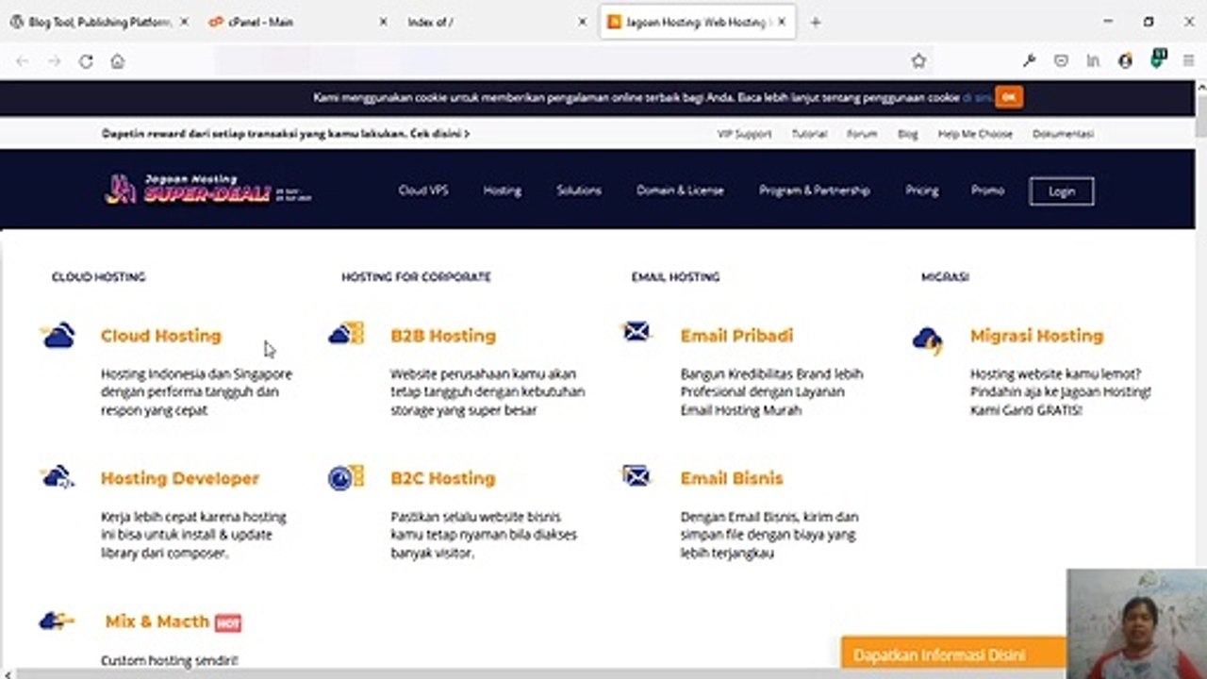This screenshot has width=1207, height=679.
Task: Close the Index of / tab
Action: [x=582, y=23]
